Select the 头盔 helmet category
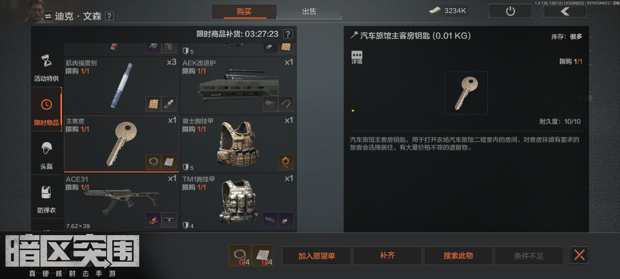The image size is (620, 279). point(46,156)
